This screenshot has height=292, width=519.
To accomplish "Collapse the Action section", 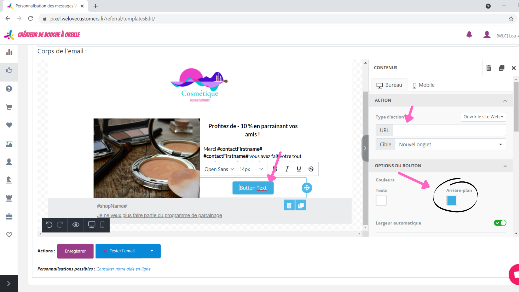I will tap(505, 101).
